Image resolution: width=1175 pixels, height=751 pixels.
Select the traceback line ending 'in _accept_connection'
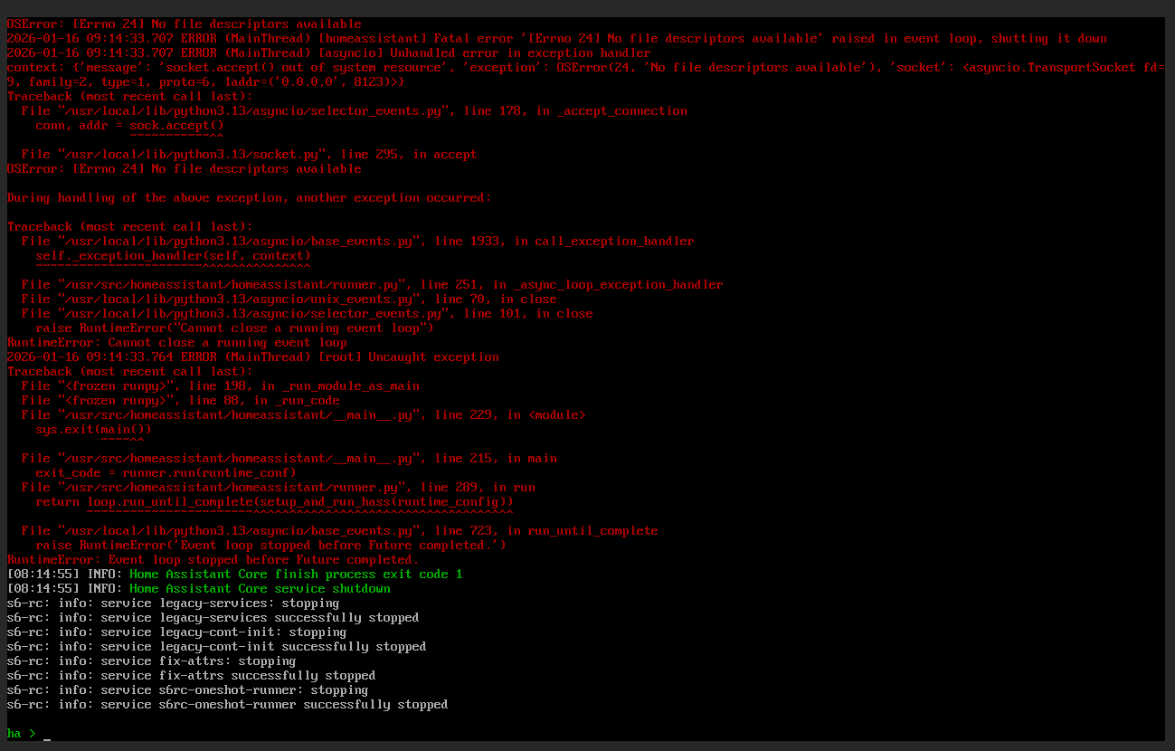[354, 111]
